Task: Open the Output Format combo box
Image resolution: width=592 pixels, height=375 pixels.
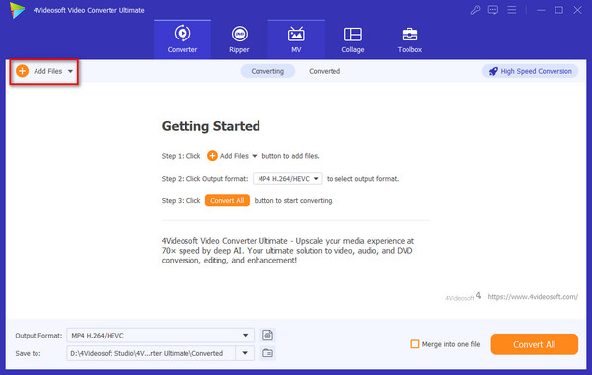Action: coord(160,336)
